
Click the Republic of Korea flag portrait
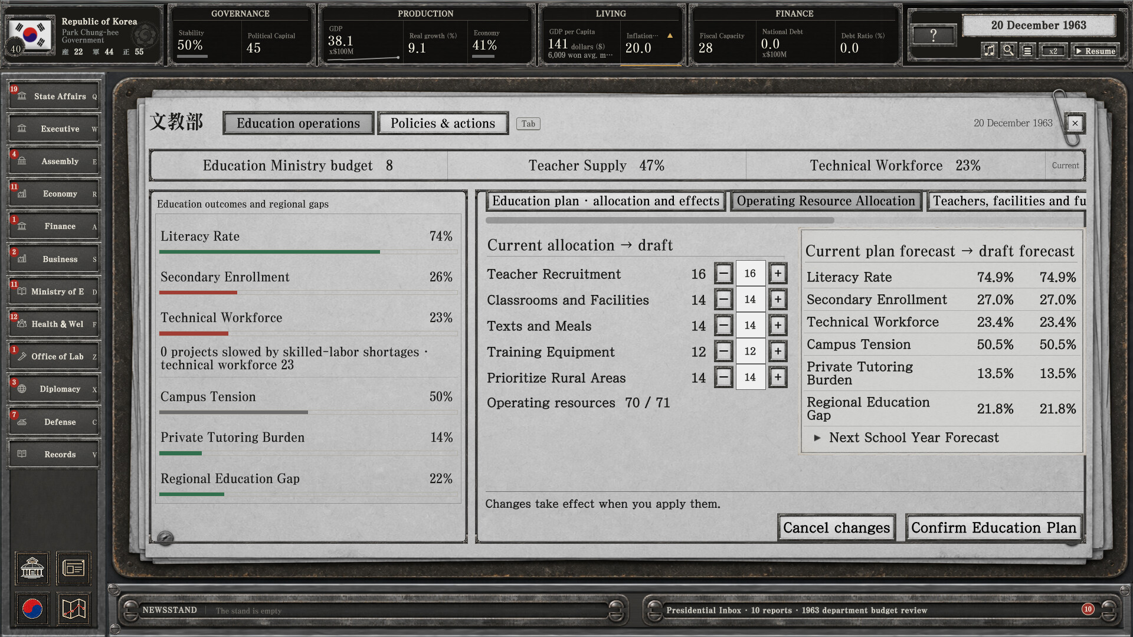pyautogui.click(x=31, y=35)
